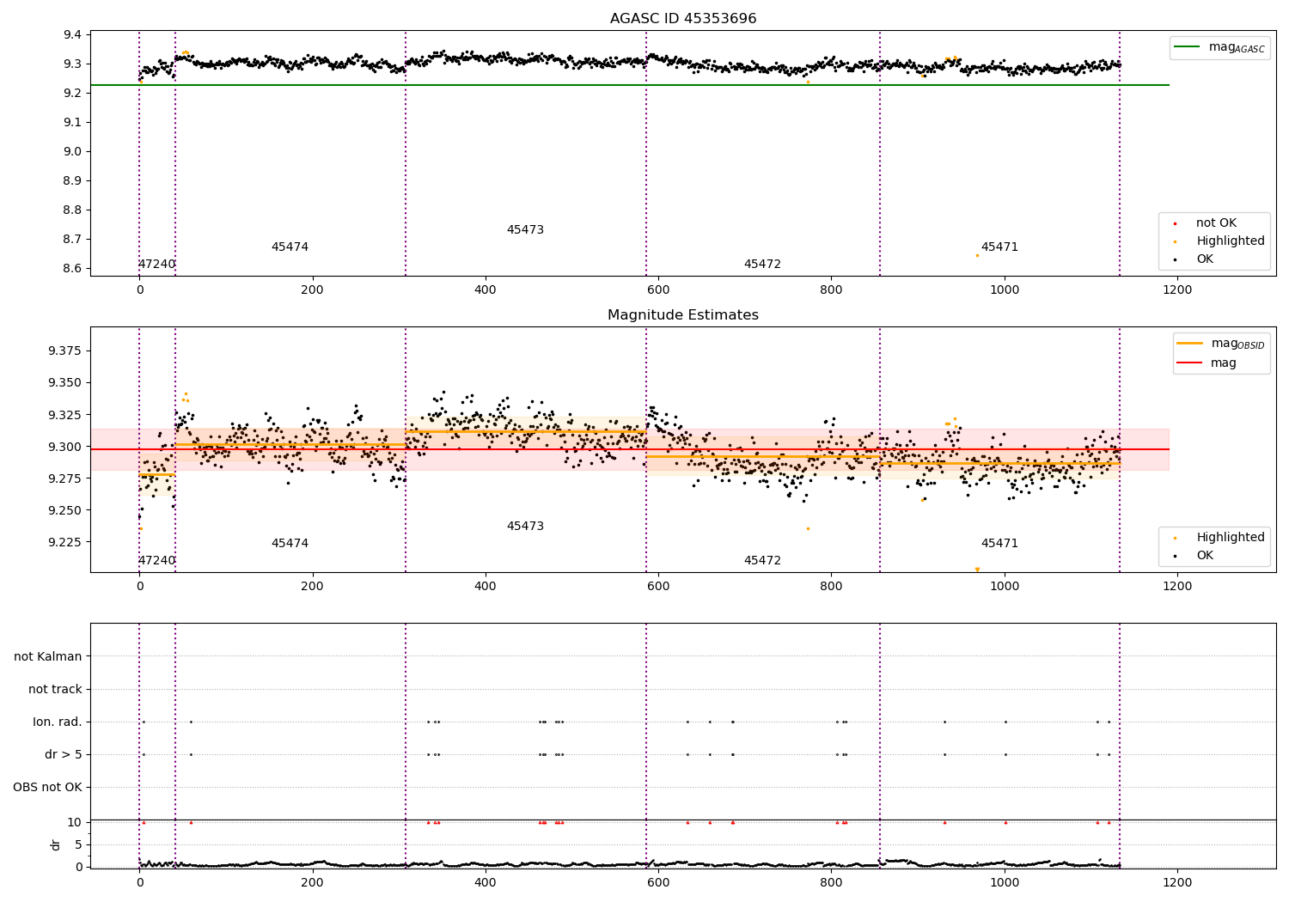The height and width of the screenshot is (902, 1289).
Task: Click the 600 x-axis tick of Magnitude Estimates plot
Action: click(658, 587)
